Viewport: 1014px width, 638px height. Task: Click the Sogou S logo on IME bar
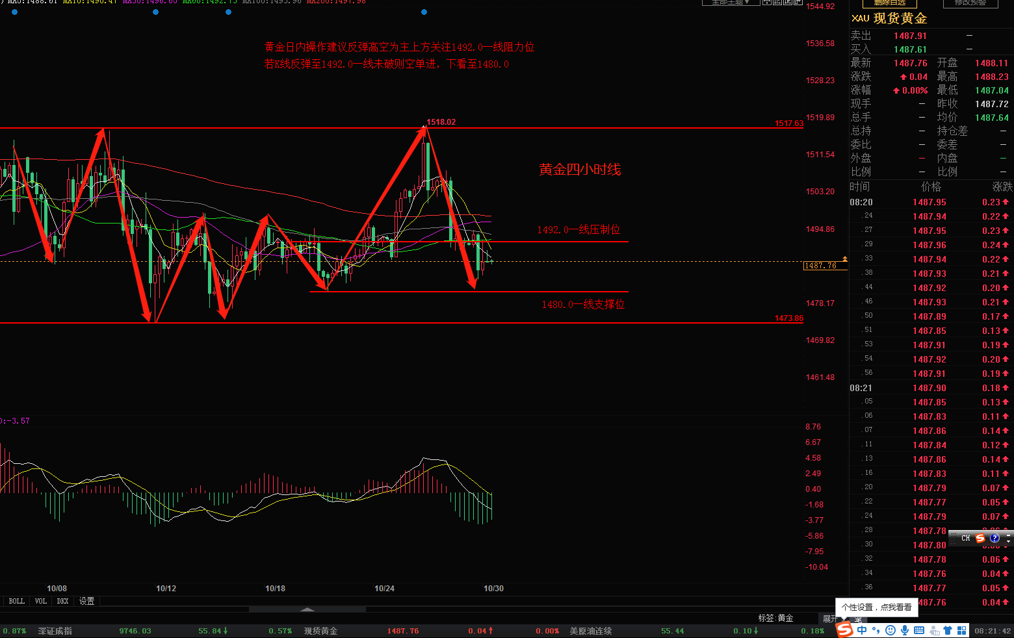click(x=844, y=630)
